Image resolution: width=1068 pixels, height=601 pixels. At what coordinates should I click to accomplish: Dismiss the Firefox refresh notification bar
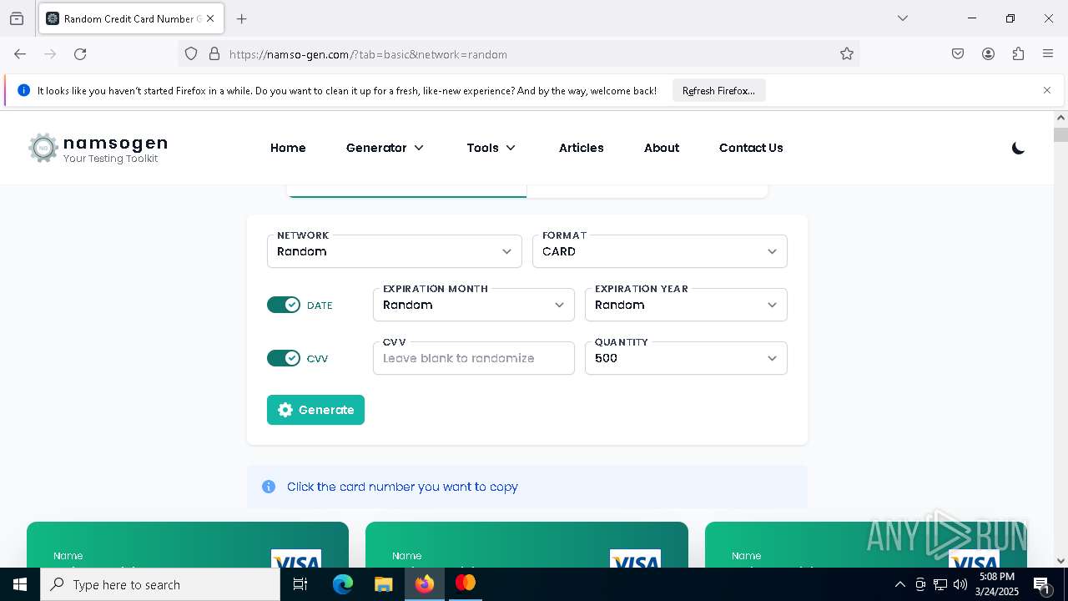tap(1047, 90)
